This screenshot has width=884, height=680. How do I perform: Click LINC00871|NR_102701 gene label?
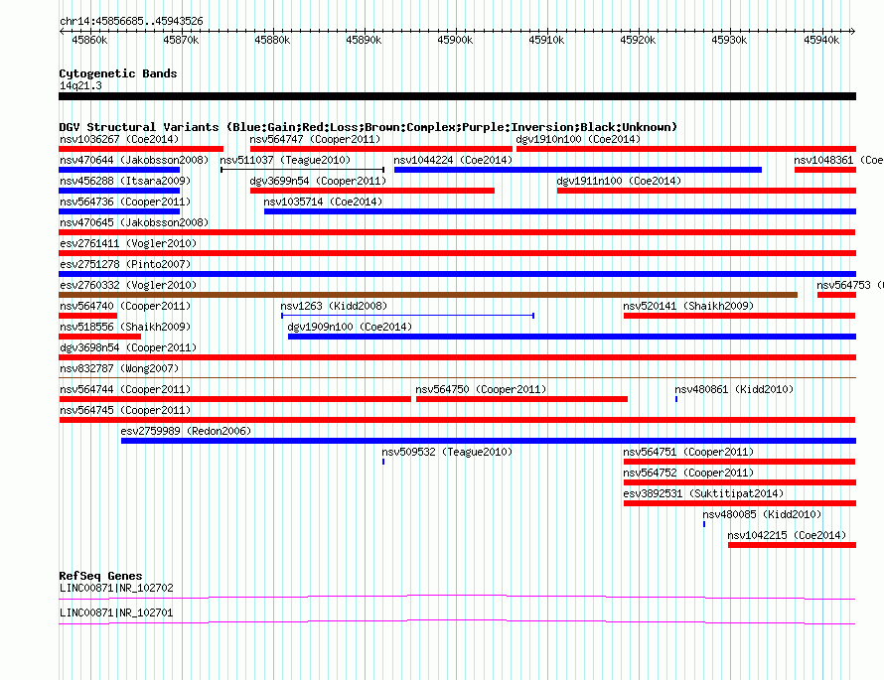116,612
